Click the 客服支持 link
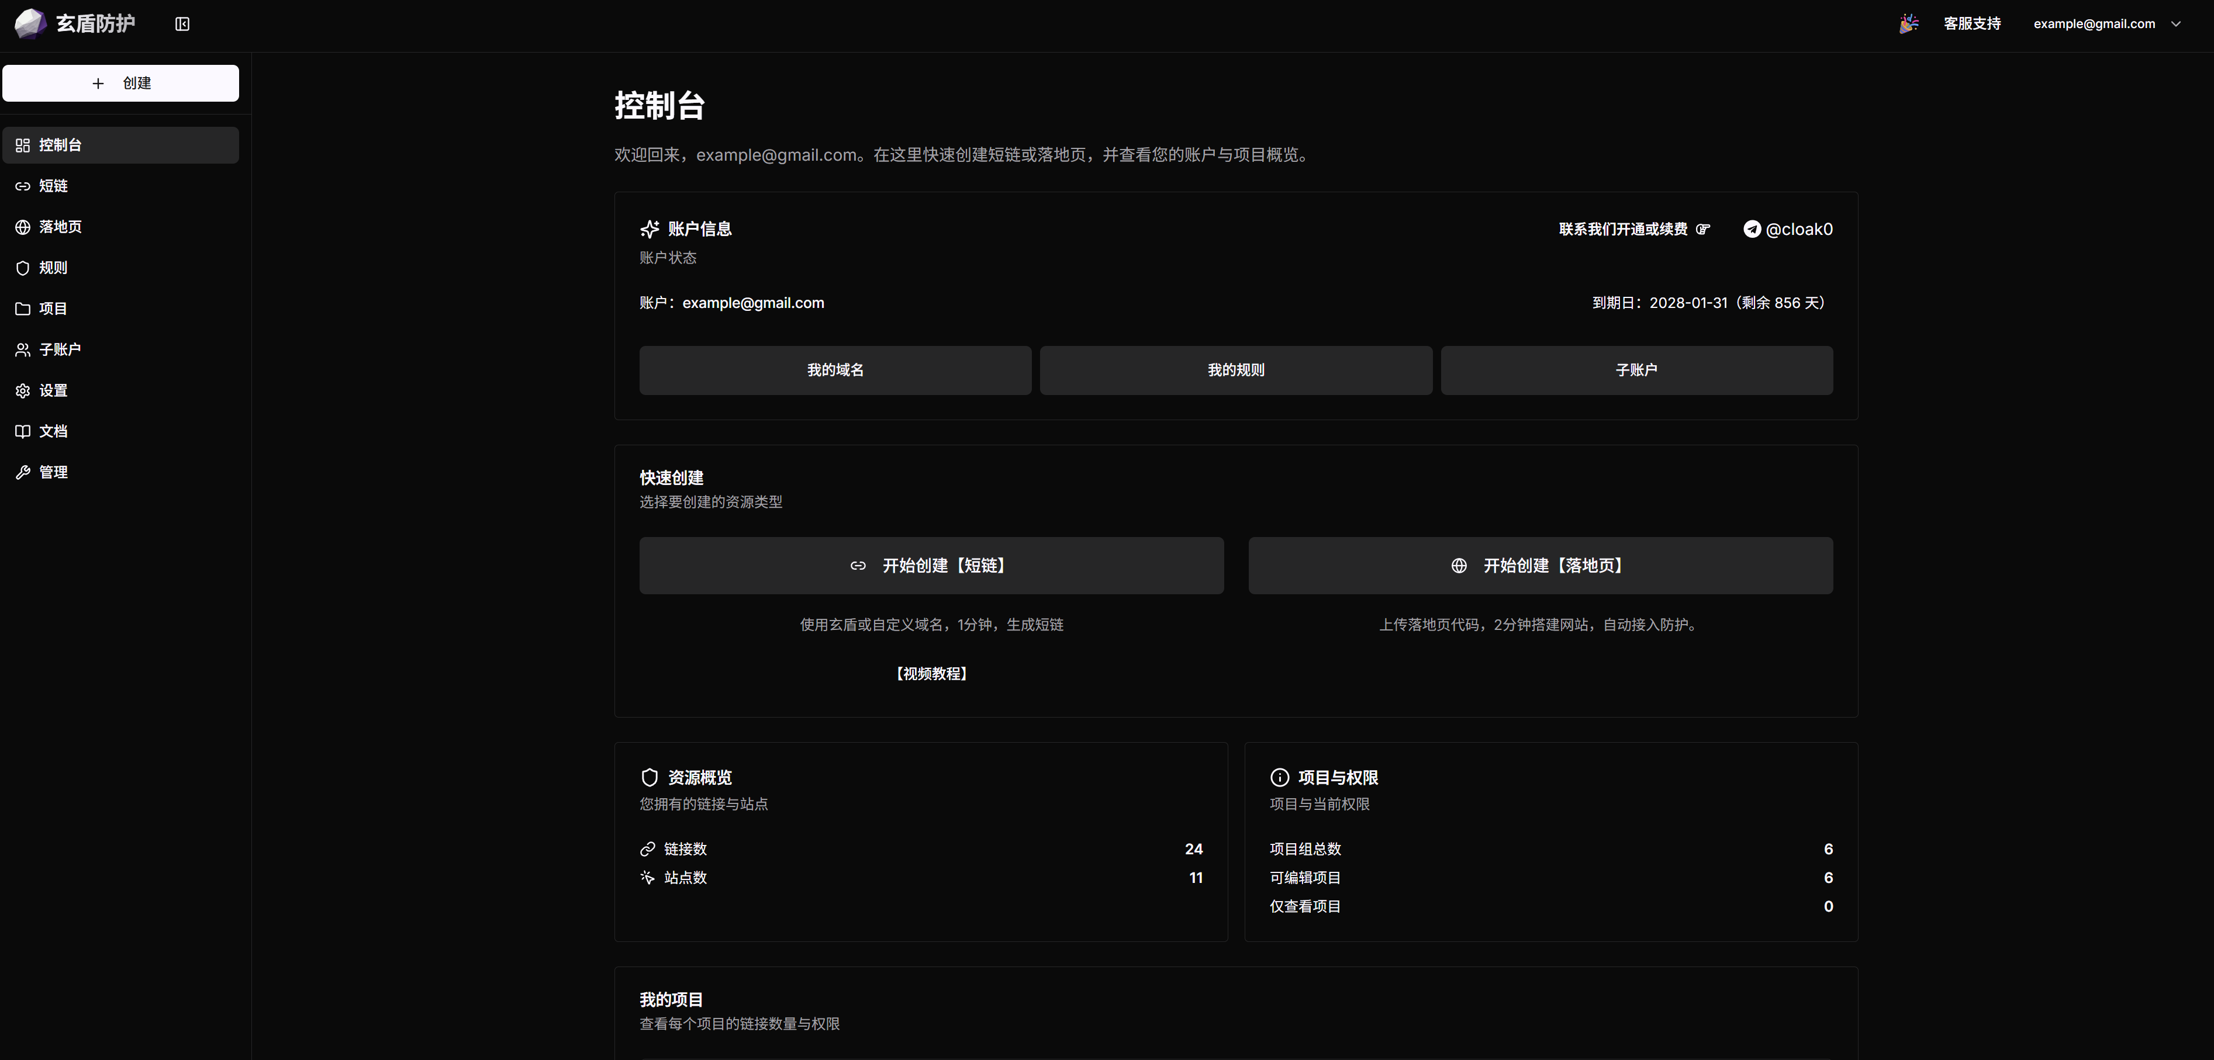Viewport: 2214px width, 1060px height. point(1971,24)
